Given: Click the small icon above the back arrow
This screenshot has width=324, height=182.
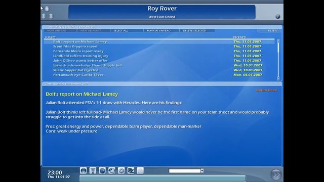Looking at the screenshot, I should [47, 9].
